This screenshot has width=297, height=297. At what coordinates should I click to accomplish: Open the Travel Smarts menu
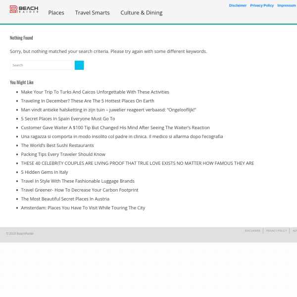[x=92, y=13]
